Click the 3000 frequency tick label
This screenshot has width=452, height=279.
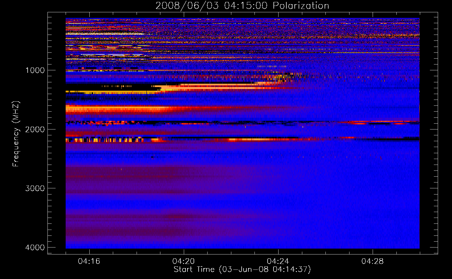(35, 188)
